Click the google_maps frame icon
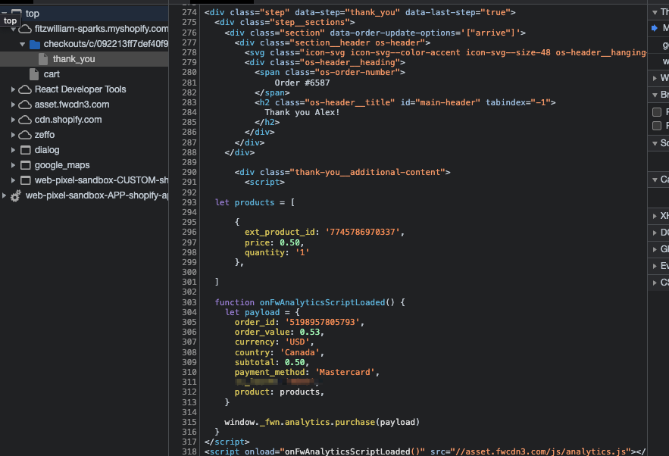The height and width of the screenshot is (456, 669). pos(25,165)
